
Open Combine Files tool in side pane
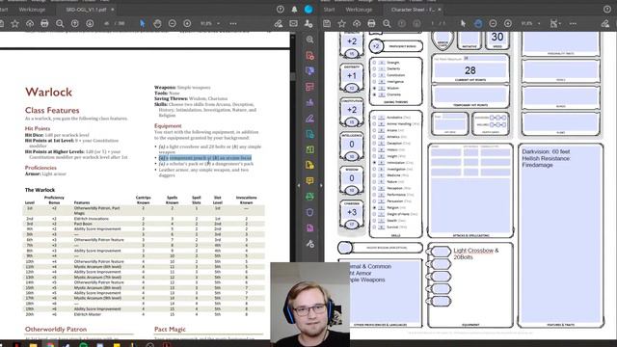310,70
